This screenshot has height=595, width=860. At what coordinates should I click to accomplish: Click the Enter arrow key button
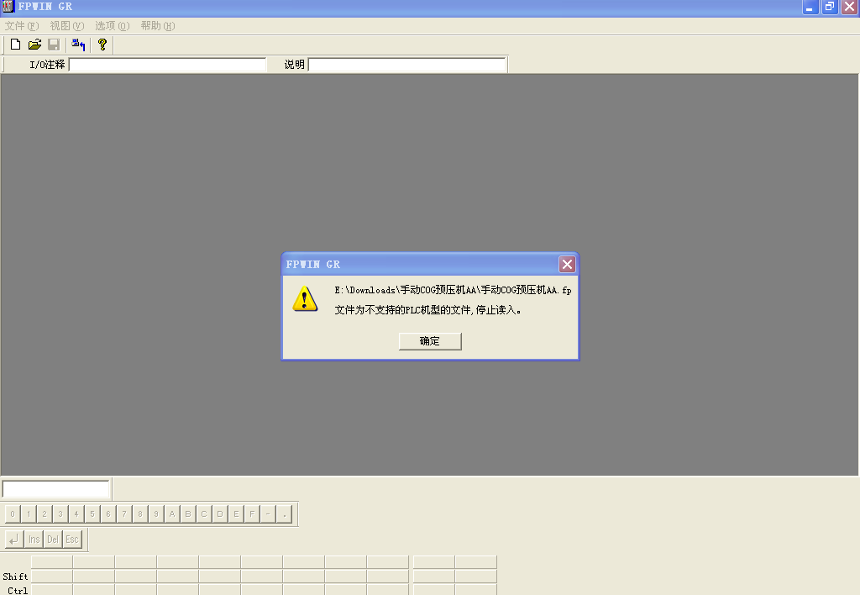coord(14,540)
